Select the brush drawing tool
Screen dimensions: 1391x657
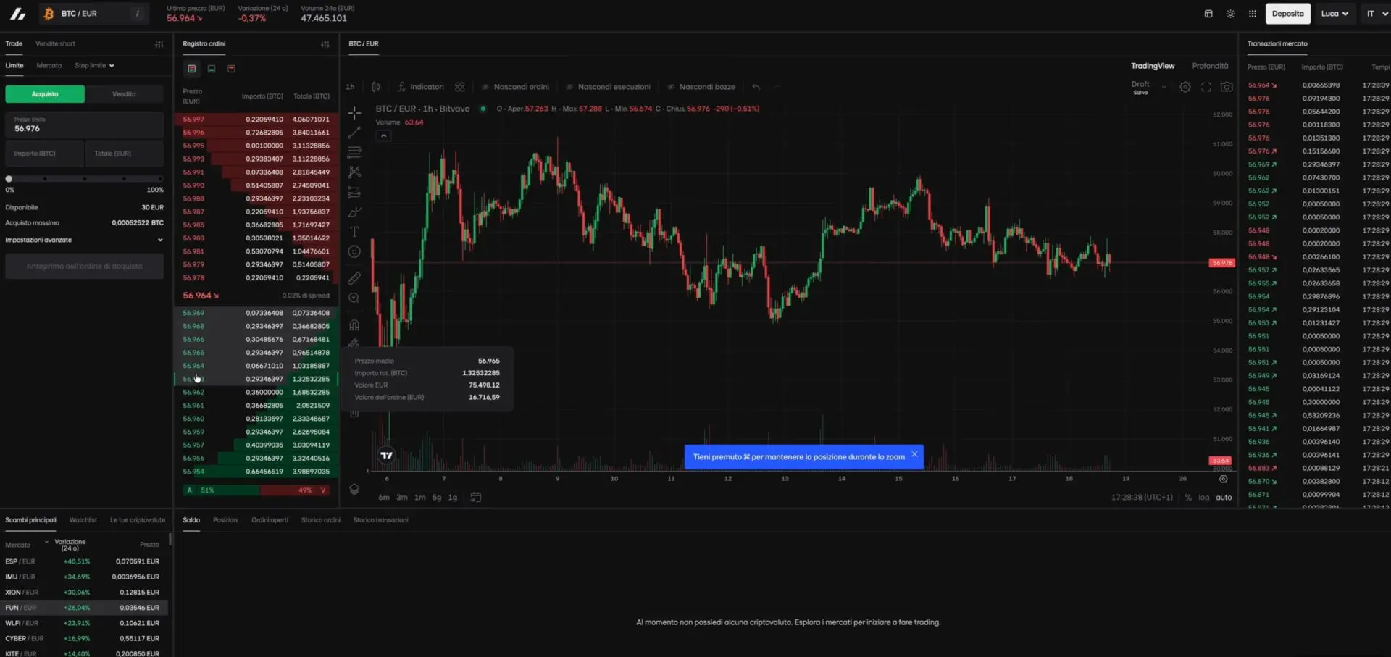click(x=354, y=212)
